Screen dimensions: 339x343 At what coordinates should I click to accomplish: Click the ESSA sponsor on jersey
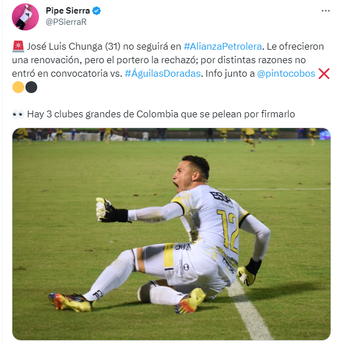221,197
